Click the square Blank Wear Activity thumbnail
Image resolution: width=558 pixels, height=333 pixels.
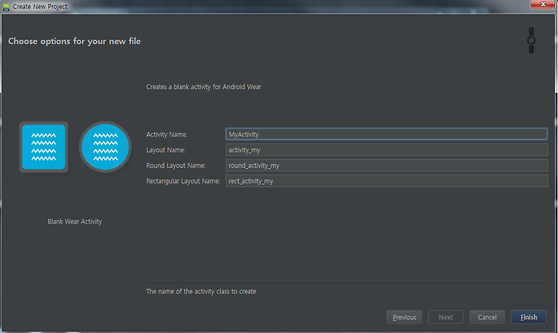tap(43, 147)
